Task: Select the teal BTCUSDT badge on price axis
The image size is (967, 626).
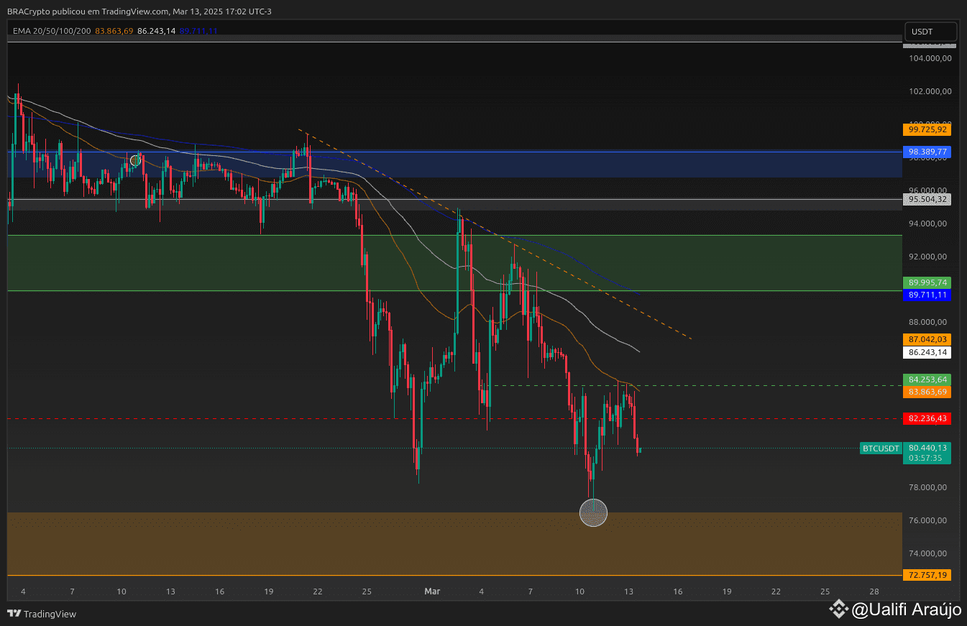Action: tap(881, 448)
